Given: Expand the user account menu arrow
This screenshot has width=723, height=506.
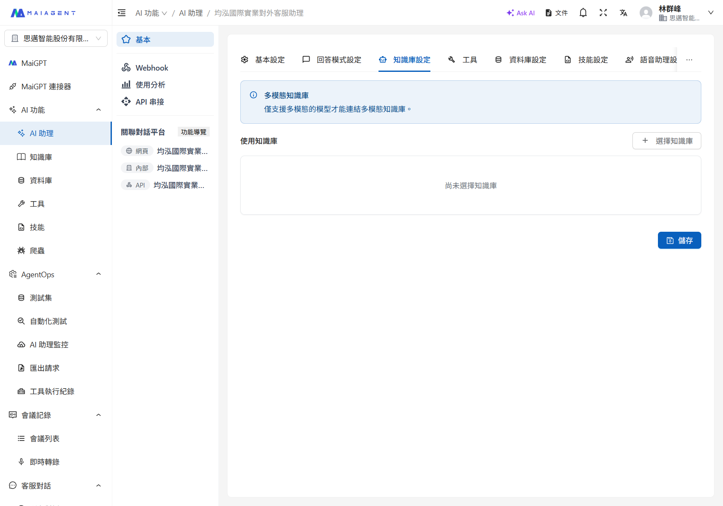Looking at the screenshot, I should [x=710, y=13].
